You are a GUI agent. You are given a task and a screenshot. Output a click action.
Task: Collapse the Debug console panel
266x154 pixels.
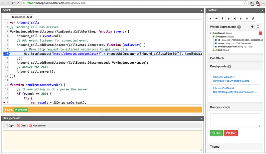201,118
